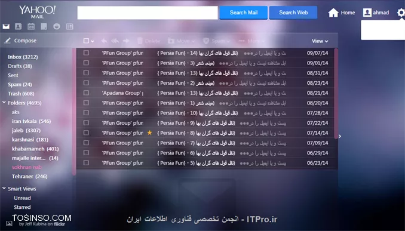Open the email dated 07/22/14

tap(205, 123)
